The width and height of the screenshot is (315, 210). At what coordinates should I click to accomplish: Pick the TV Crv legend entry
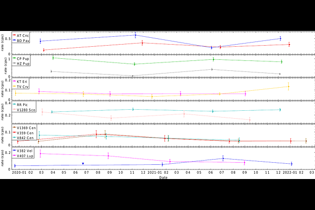pyautogui.click(x=20, y=87)
